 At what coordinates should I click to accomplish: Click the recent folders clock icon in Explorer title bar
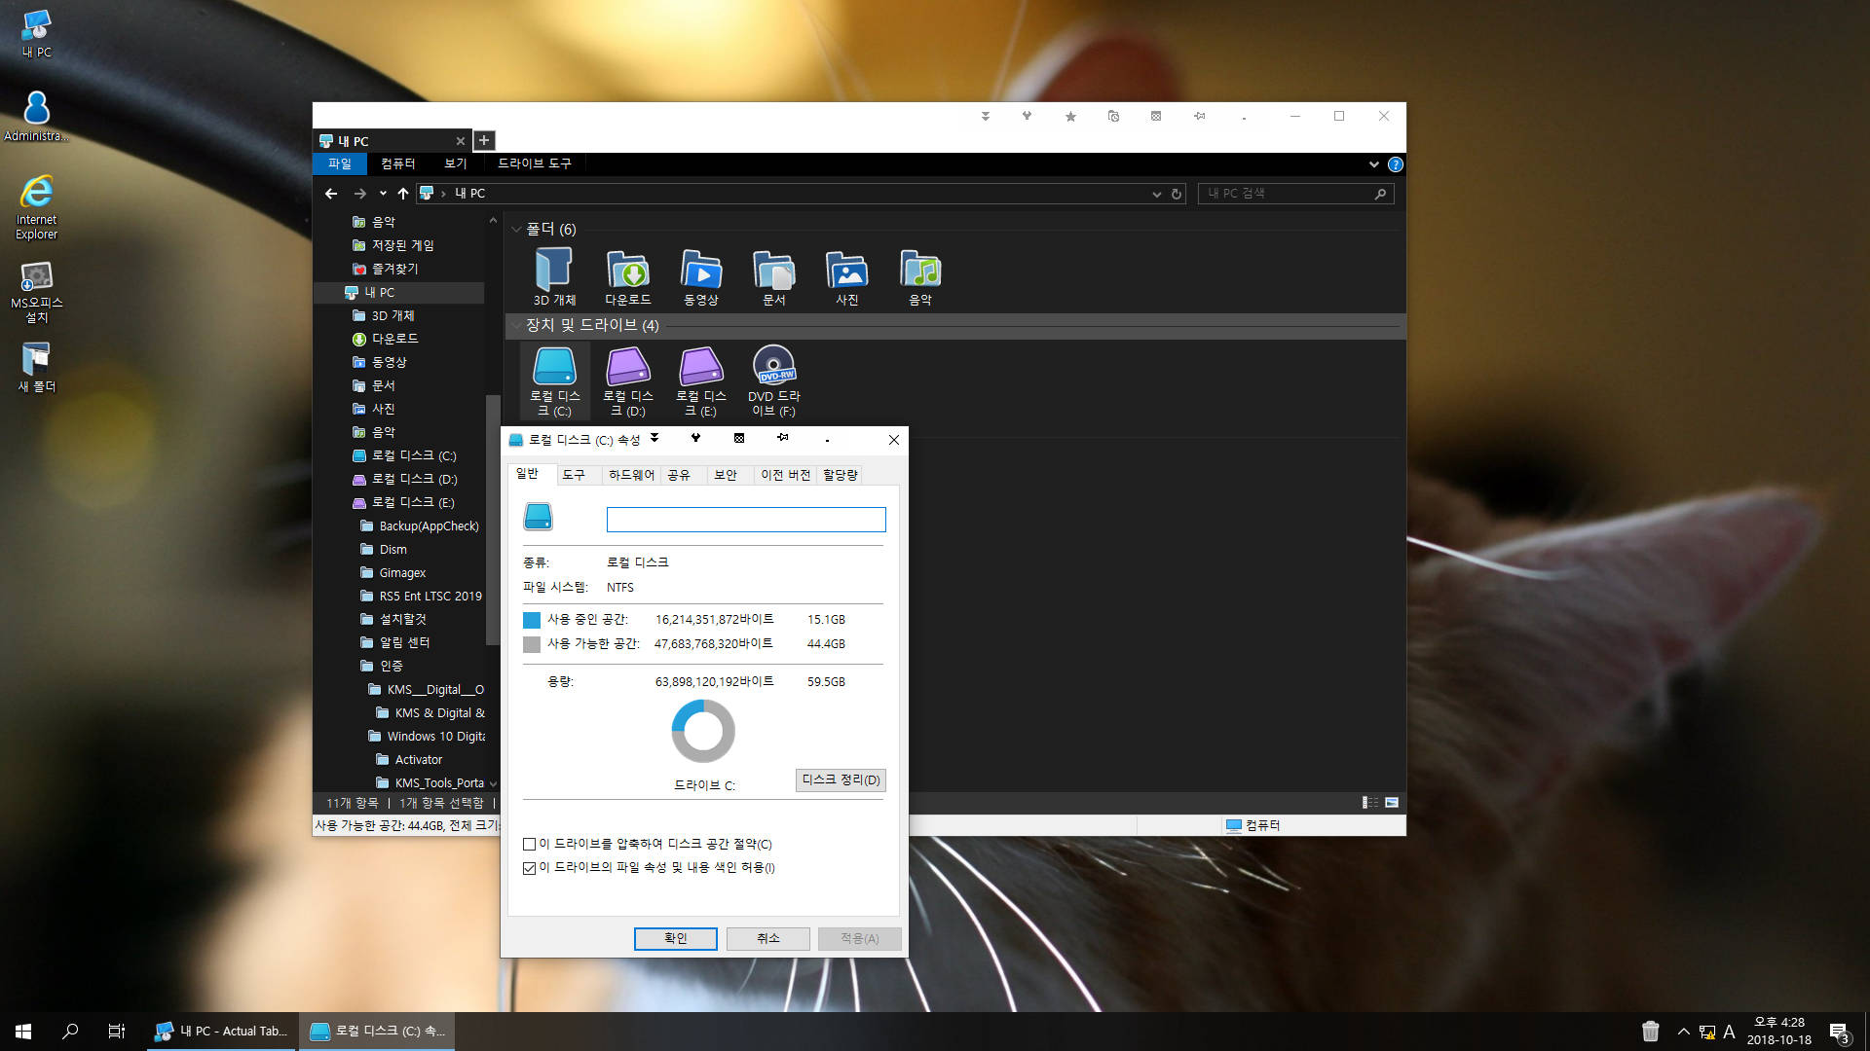1113,116
